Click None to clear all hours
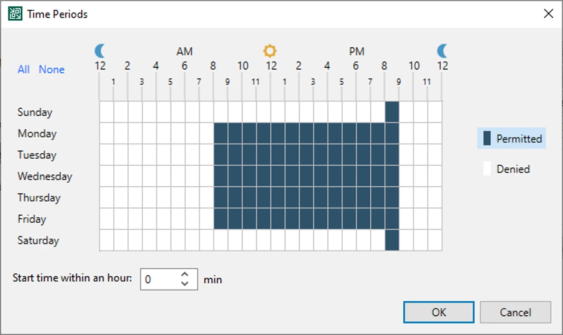563x335 pixels. click(52, 69)
